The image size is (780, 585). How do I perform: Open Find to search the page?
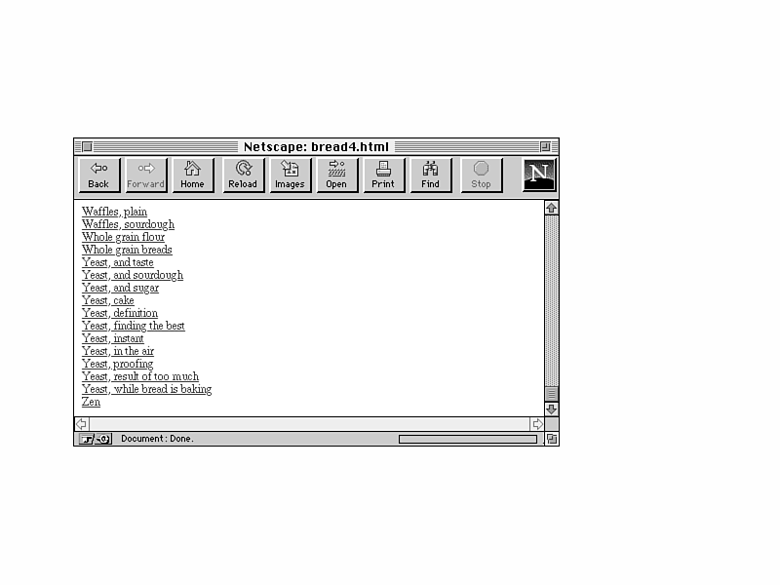coord(430,175)
